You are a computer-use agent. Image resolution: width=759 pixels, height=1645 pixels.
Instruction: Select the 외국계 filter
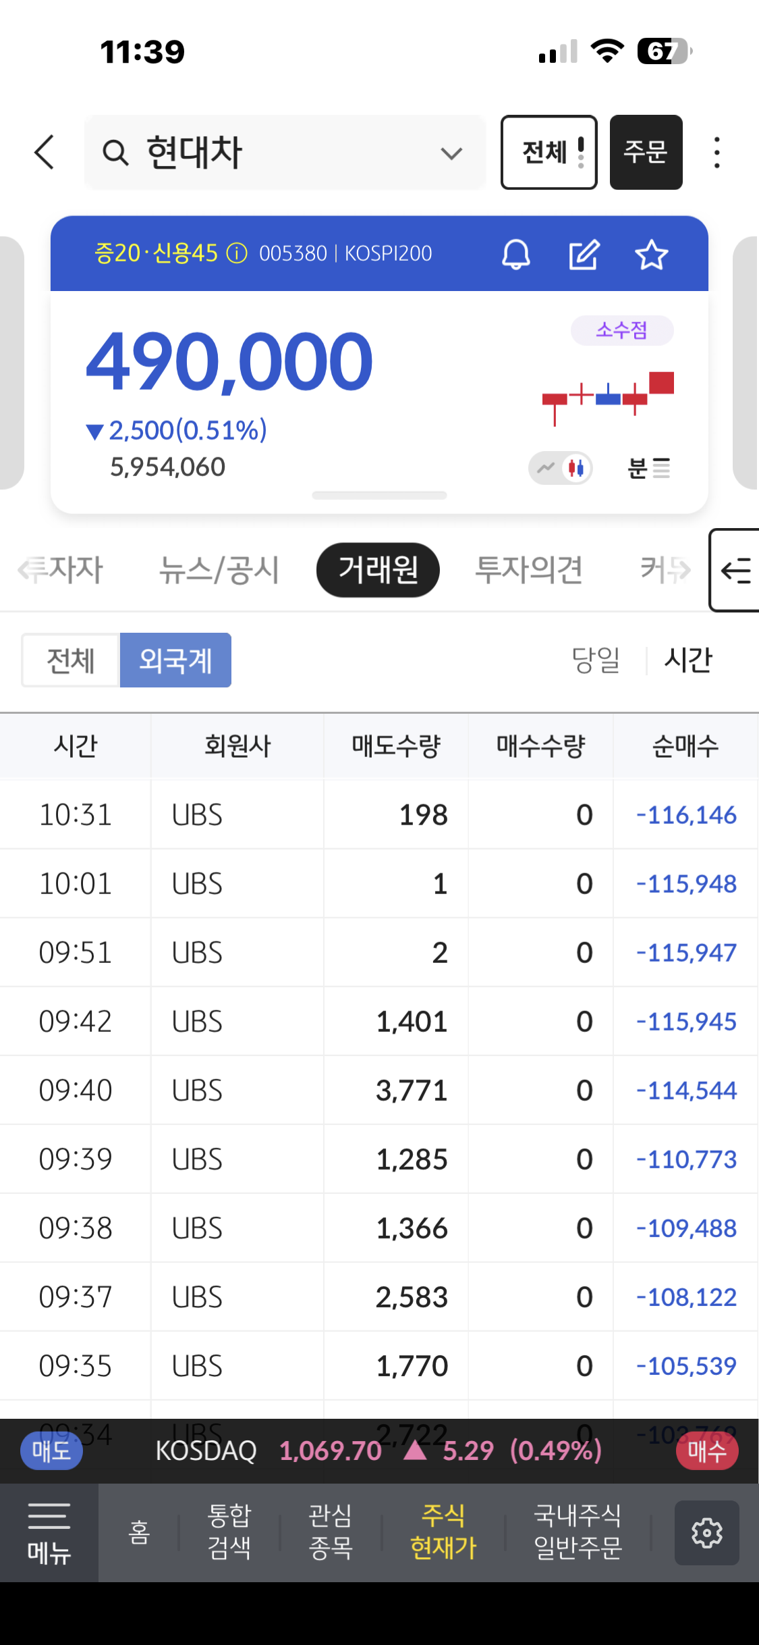pos(175,660)
